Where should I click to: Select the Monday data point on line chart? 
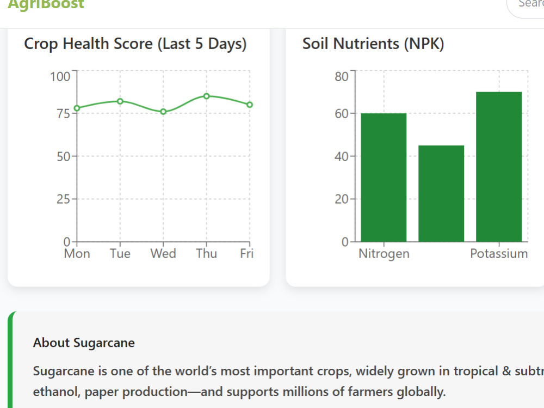tap(77, 108)
